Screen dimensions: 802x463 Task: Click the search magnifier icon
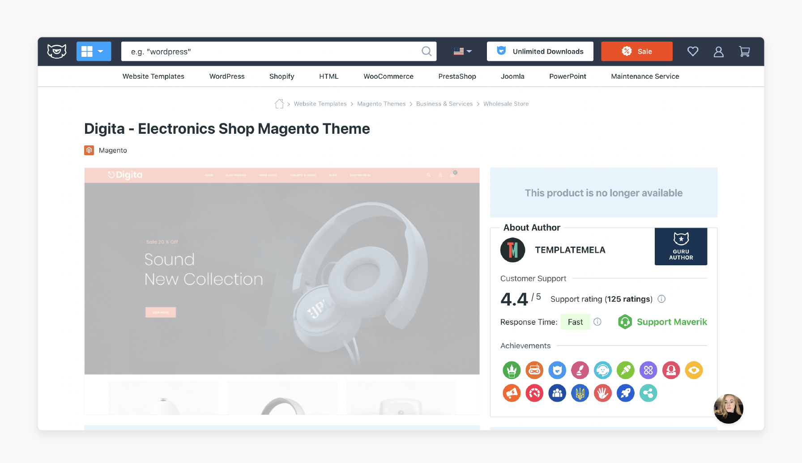[x=427, y=51]
